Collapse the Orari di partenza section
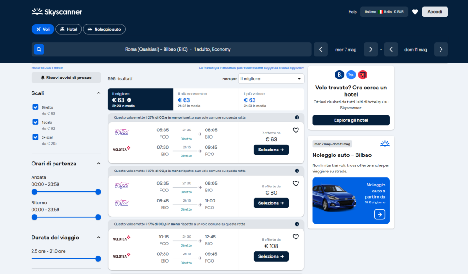468x274 pixels. pos(99,164)
